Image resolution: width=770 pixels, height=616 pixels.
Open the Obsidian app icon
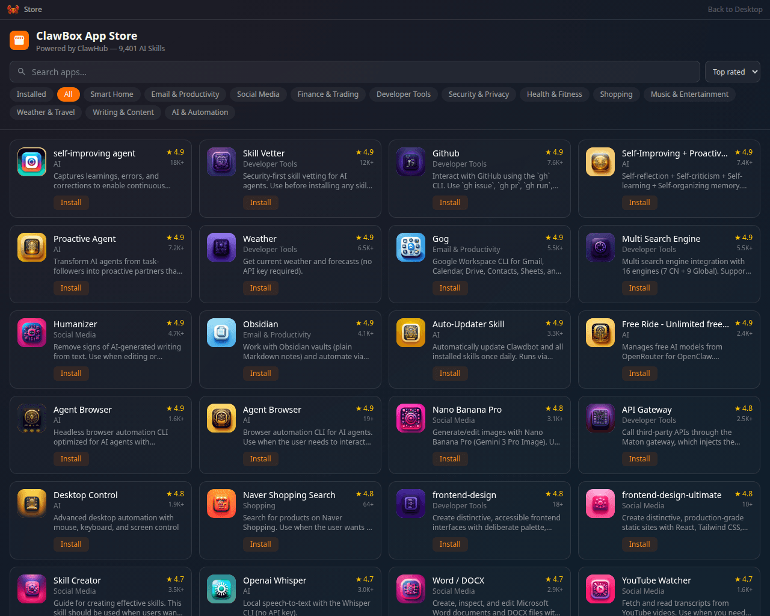[221, 333]
